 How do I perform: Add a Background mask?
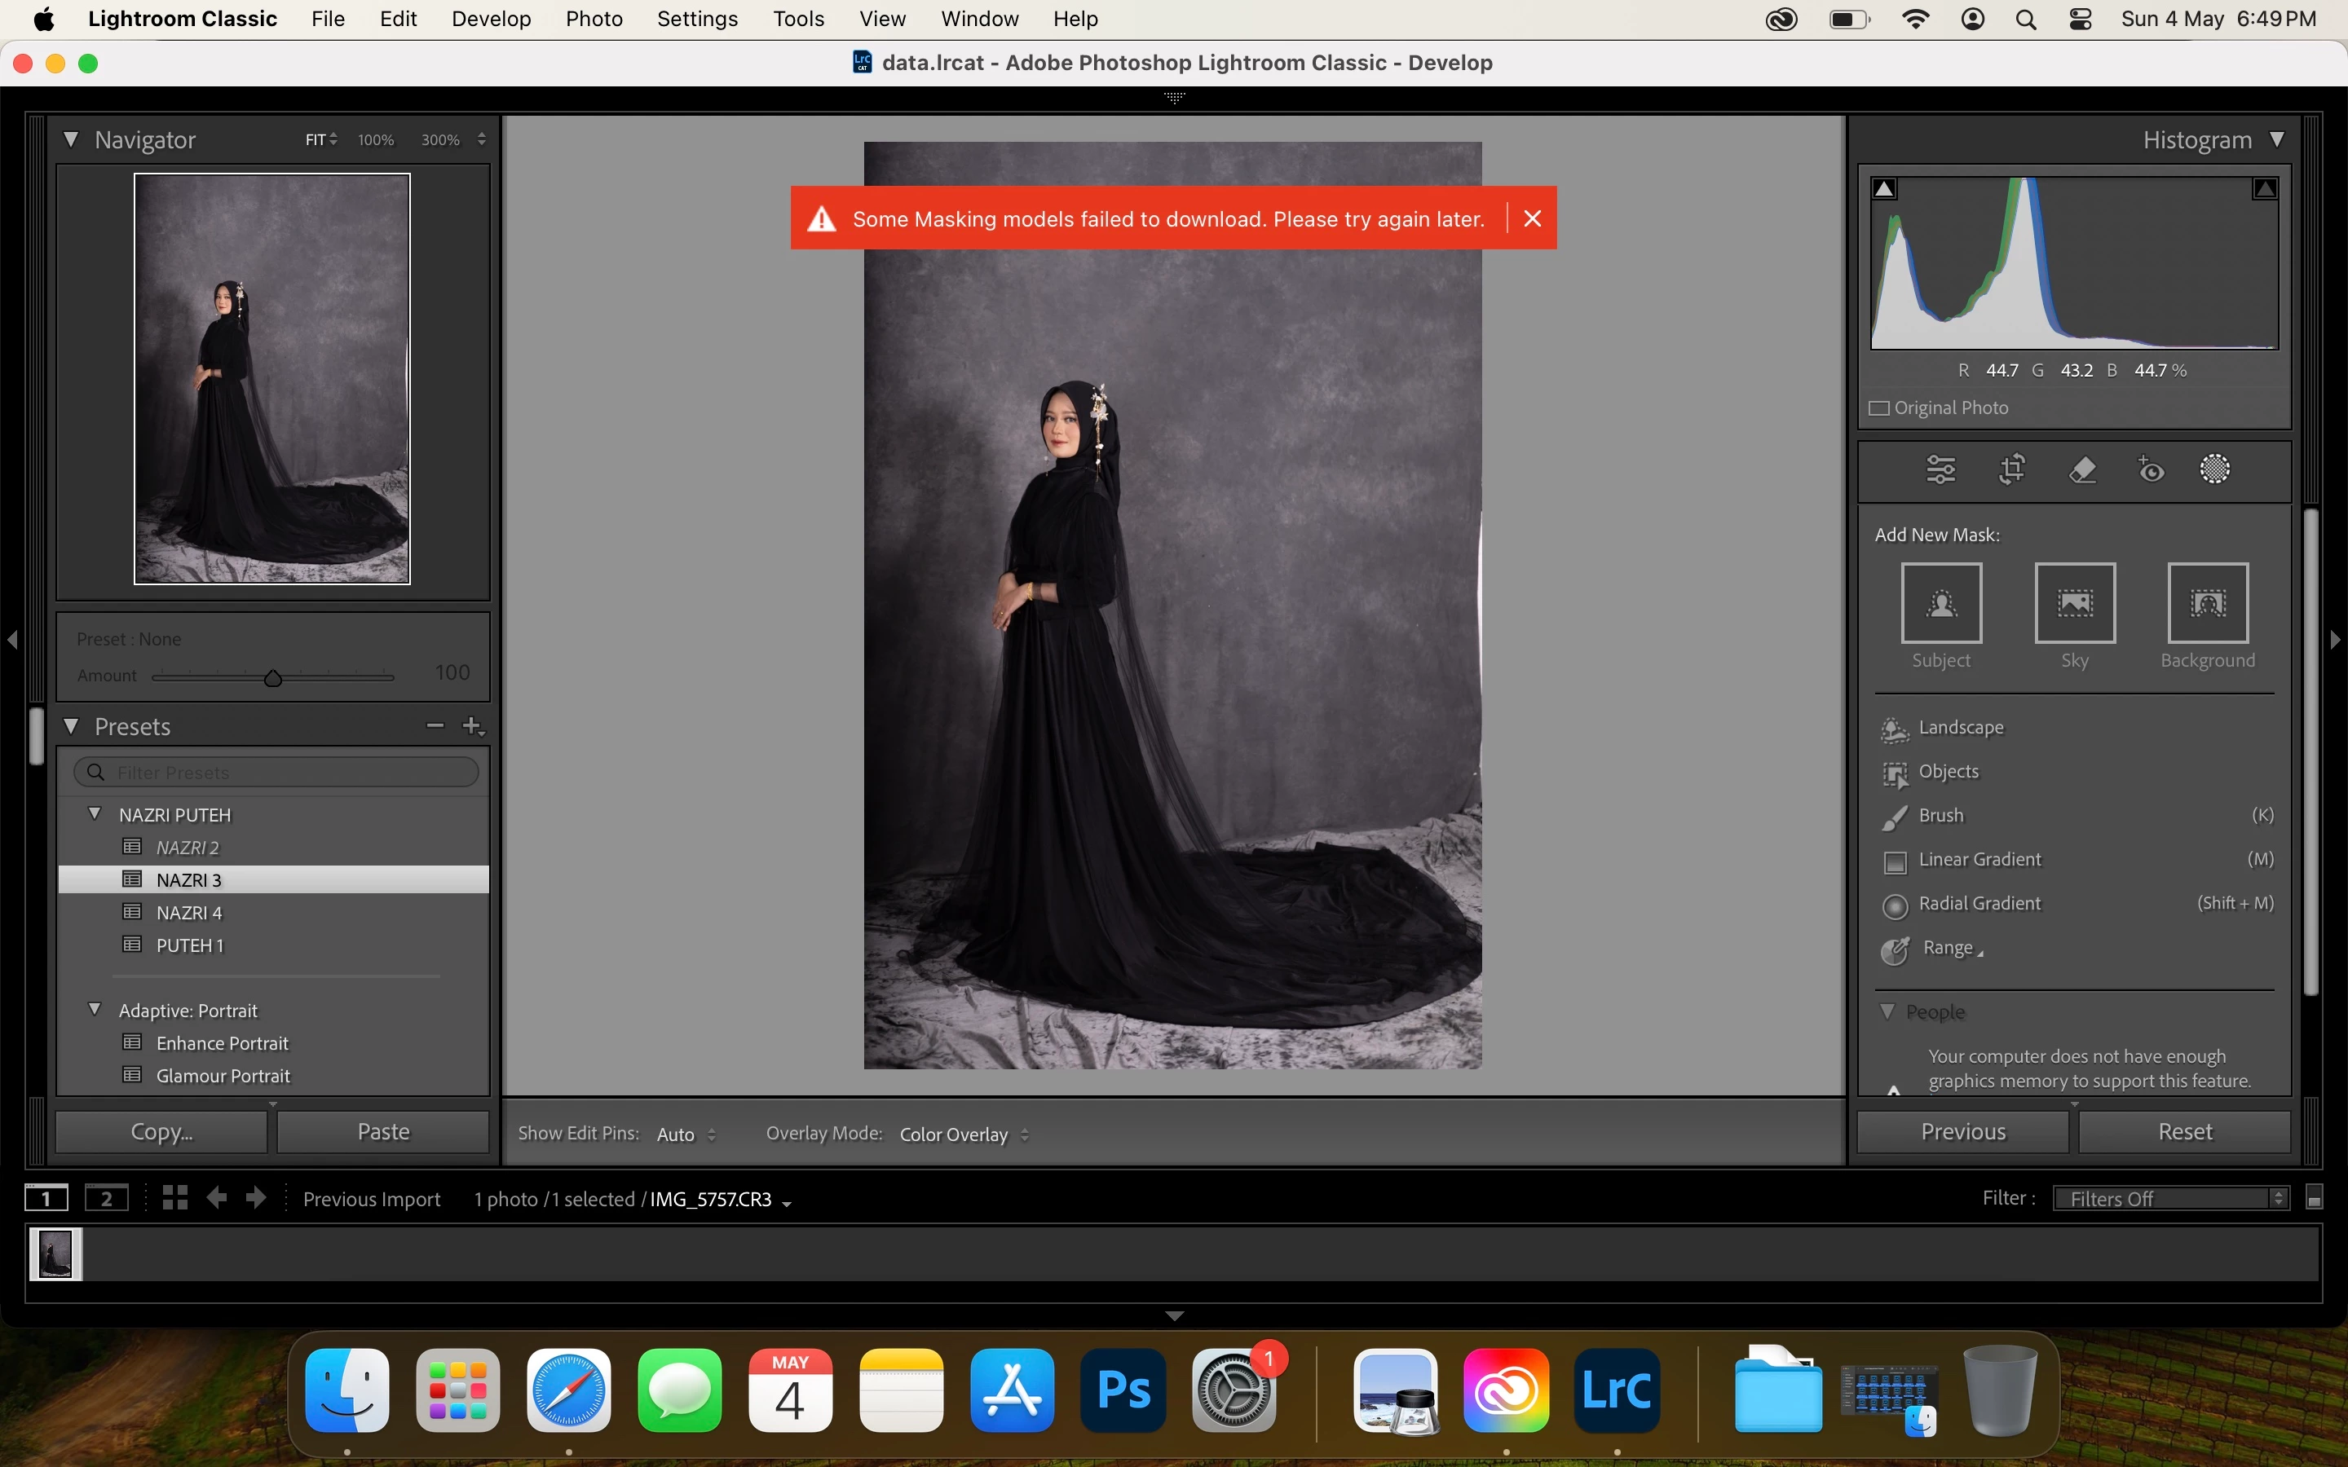2207,602
